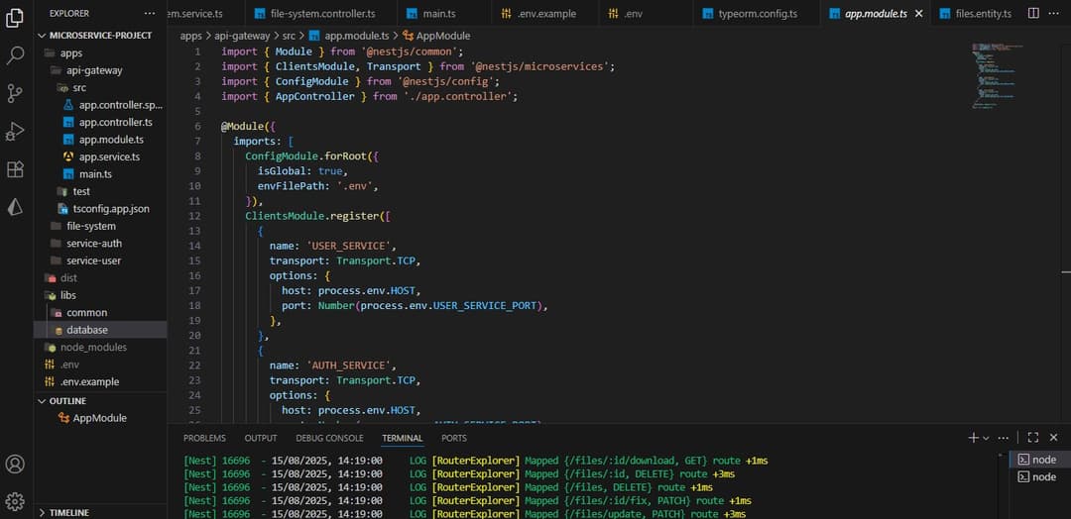Close the terminal panel

point(1054,438)
